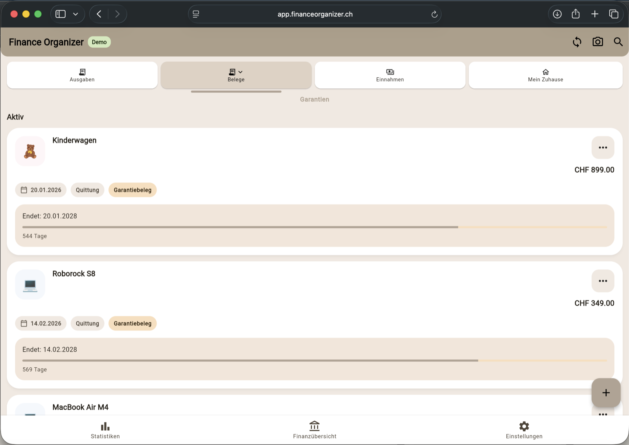Click the CHF 899.00 amount
This screenshot has height=445, width=629.
click(594, 170)
